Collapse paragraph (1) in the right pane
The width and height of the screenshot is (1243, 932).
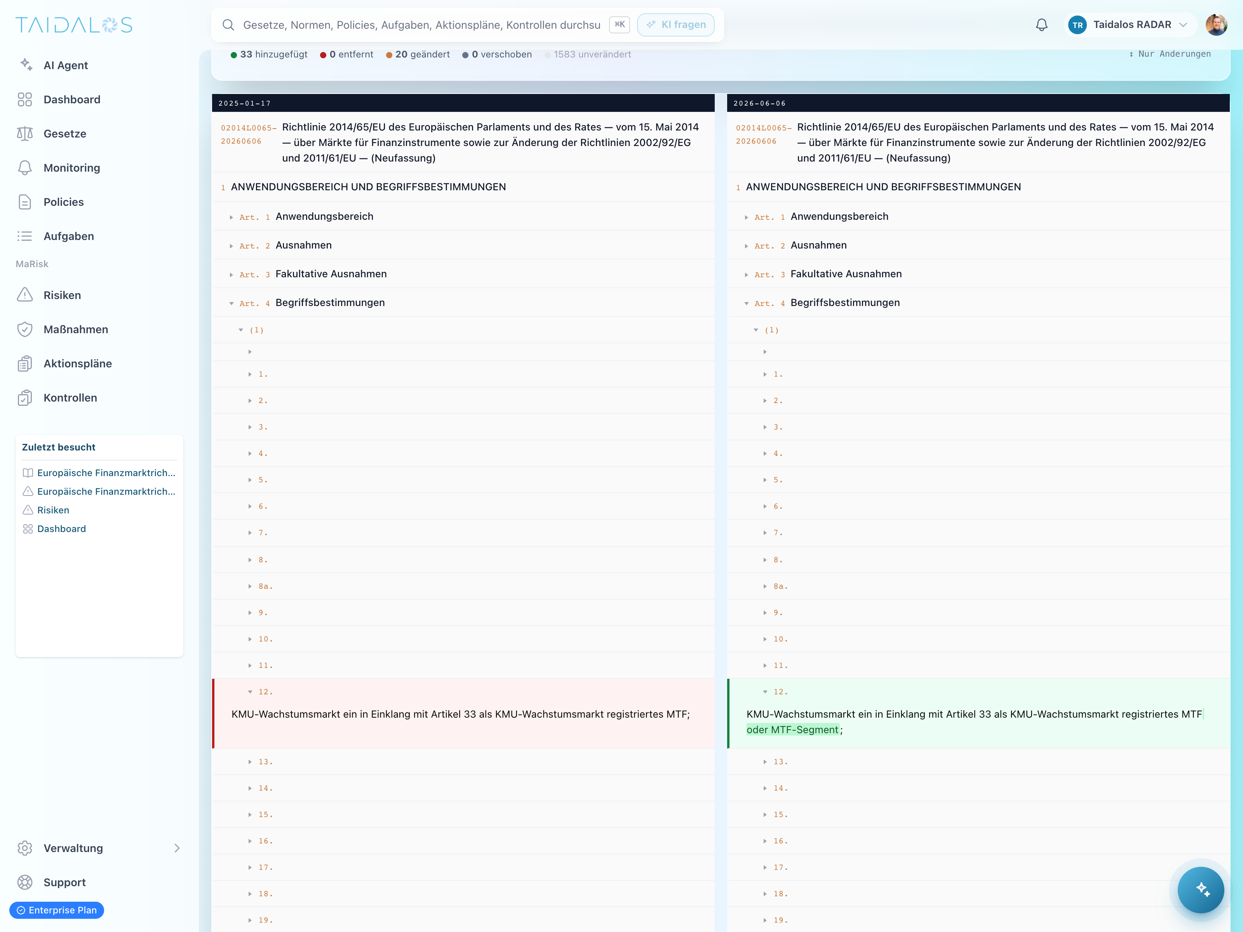coord(756,330)
